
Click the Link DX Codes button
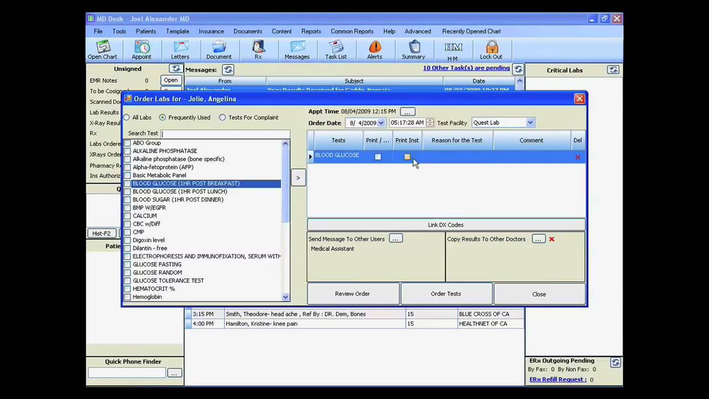(446, 225)
